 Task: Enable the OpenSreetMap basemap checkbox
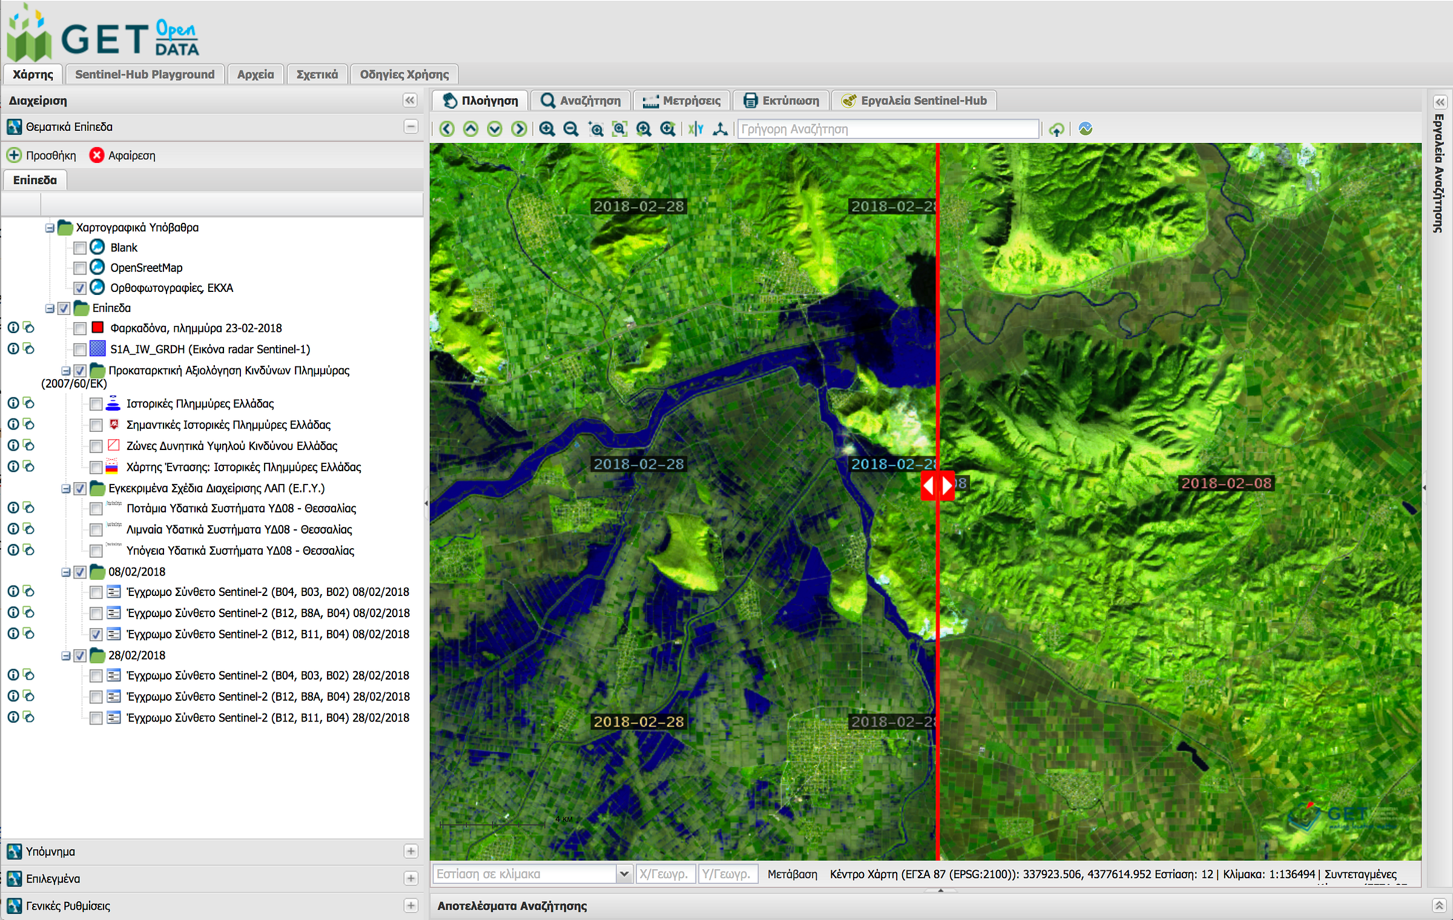point(80,268)
